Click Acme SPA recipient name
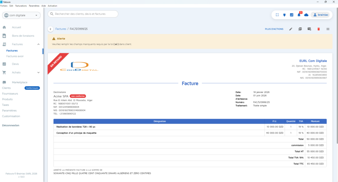 pos(61,96)
